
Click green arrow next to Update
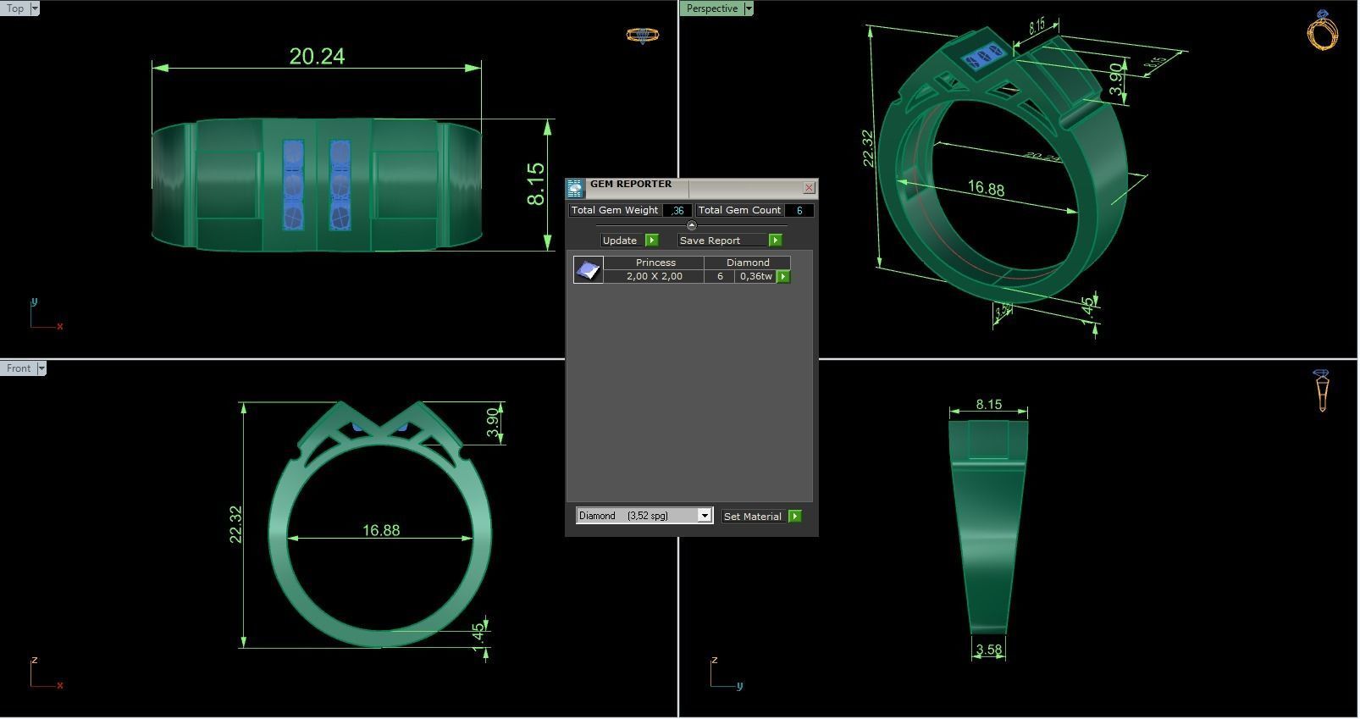(x=651, y=241)
